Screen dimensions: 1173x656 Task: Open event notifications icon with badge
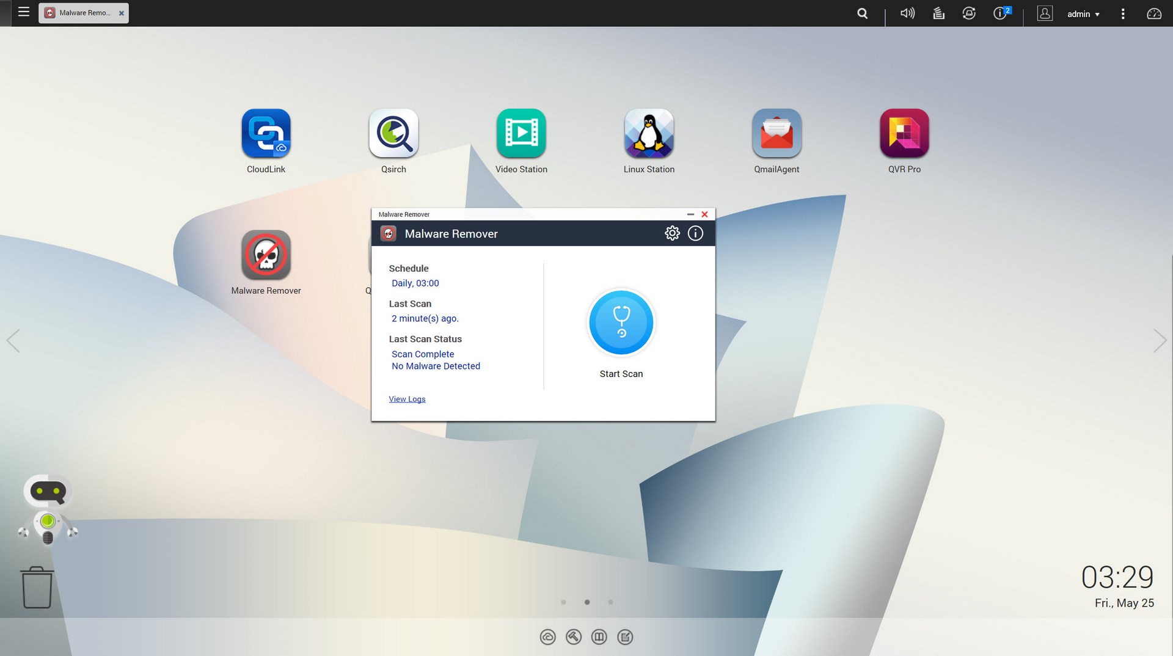(x=1001, y=13)
